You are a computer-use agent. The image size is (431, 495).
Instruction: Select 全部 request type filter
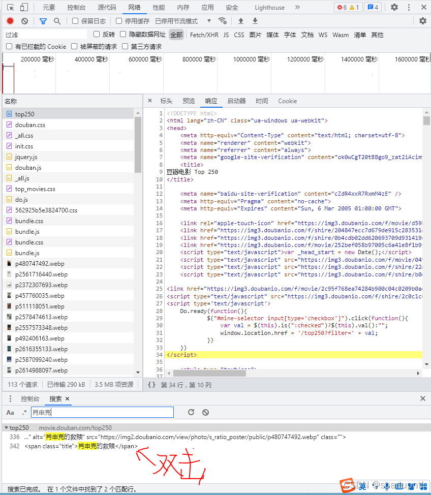pyautogui.click(x=176, y=35)
